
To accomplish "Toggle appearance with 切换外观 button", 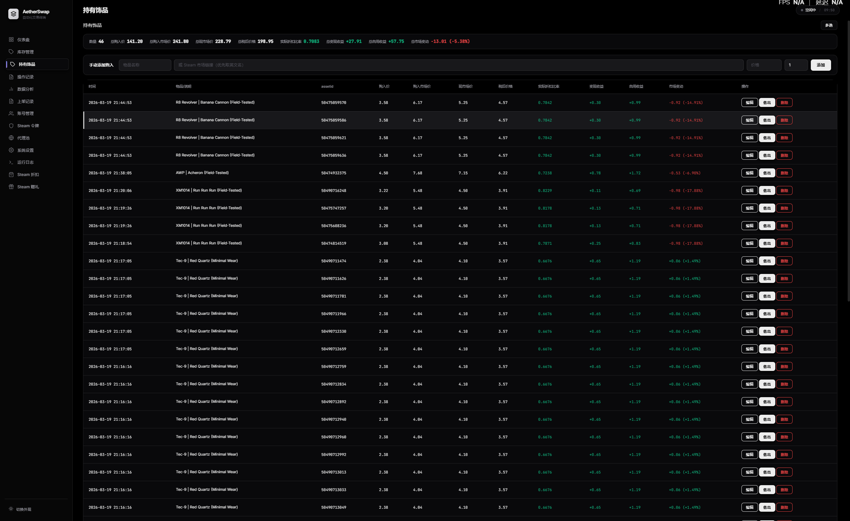I will tap(20, 509).
